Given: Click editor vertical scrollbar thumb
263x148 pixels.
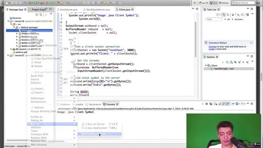Looking at the screenshot, I should (196, 39).
